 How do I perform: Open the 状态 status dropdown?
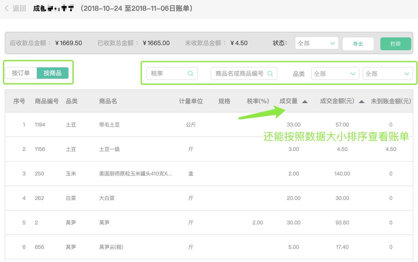317,43
